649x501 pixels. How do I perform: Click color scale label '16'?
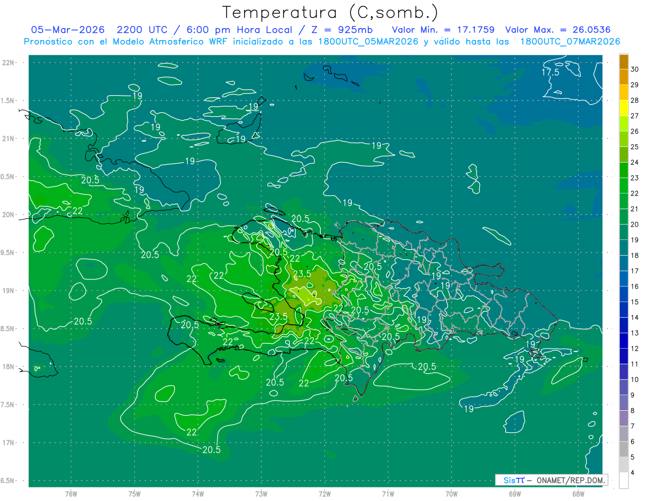(635, 286)
